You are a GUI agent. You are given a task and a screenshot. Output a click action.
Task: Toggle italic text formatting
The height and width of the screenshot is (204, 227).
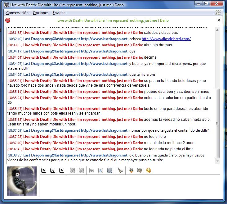[53, 170]
